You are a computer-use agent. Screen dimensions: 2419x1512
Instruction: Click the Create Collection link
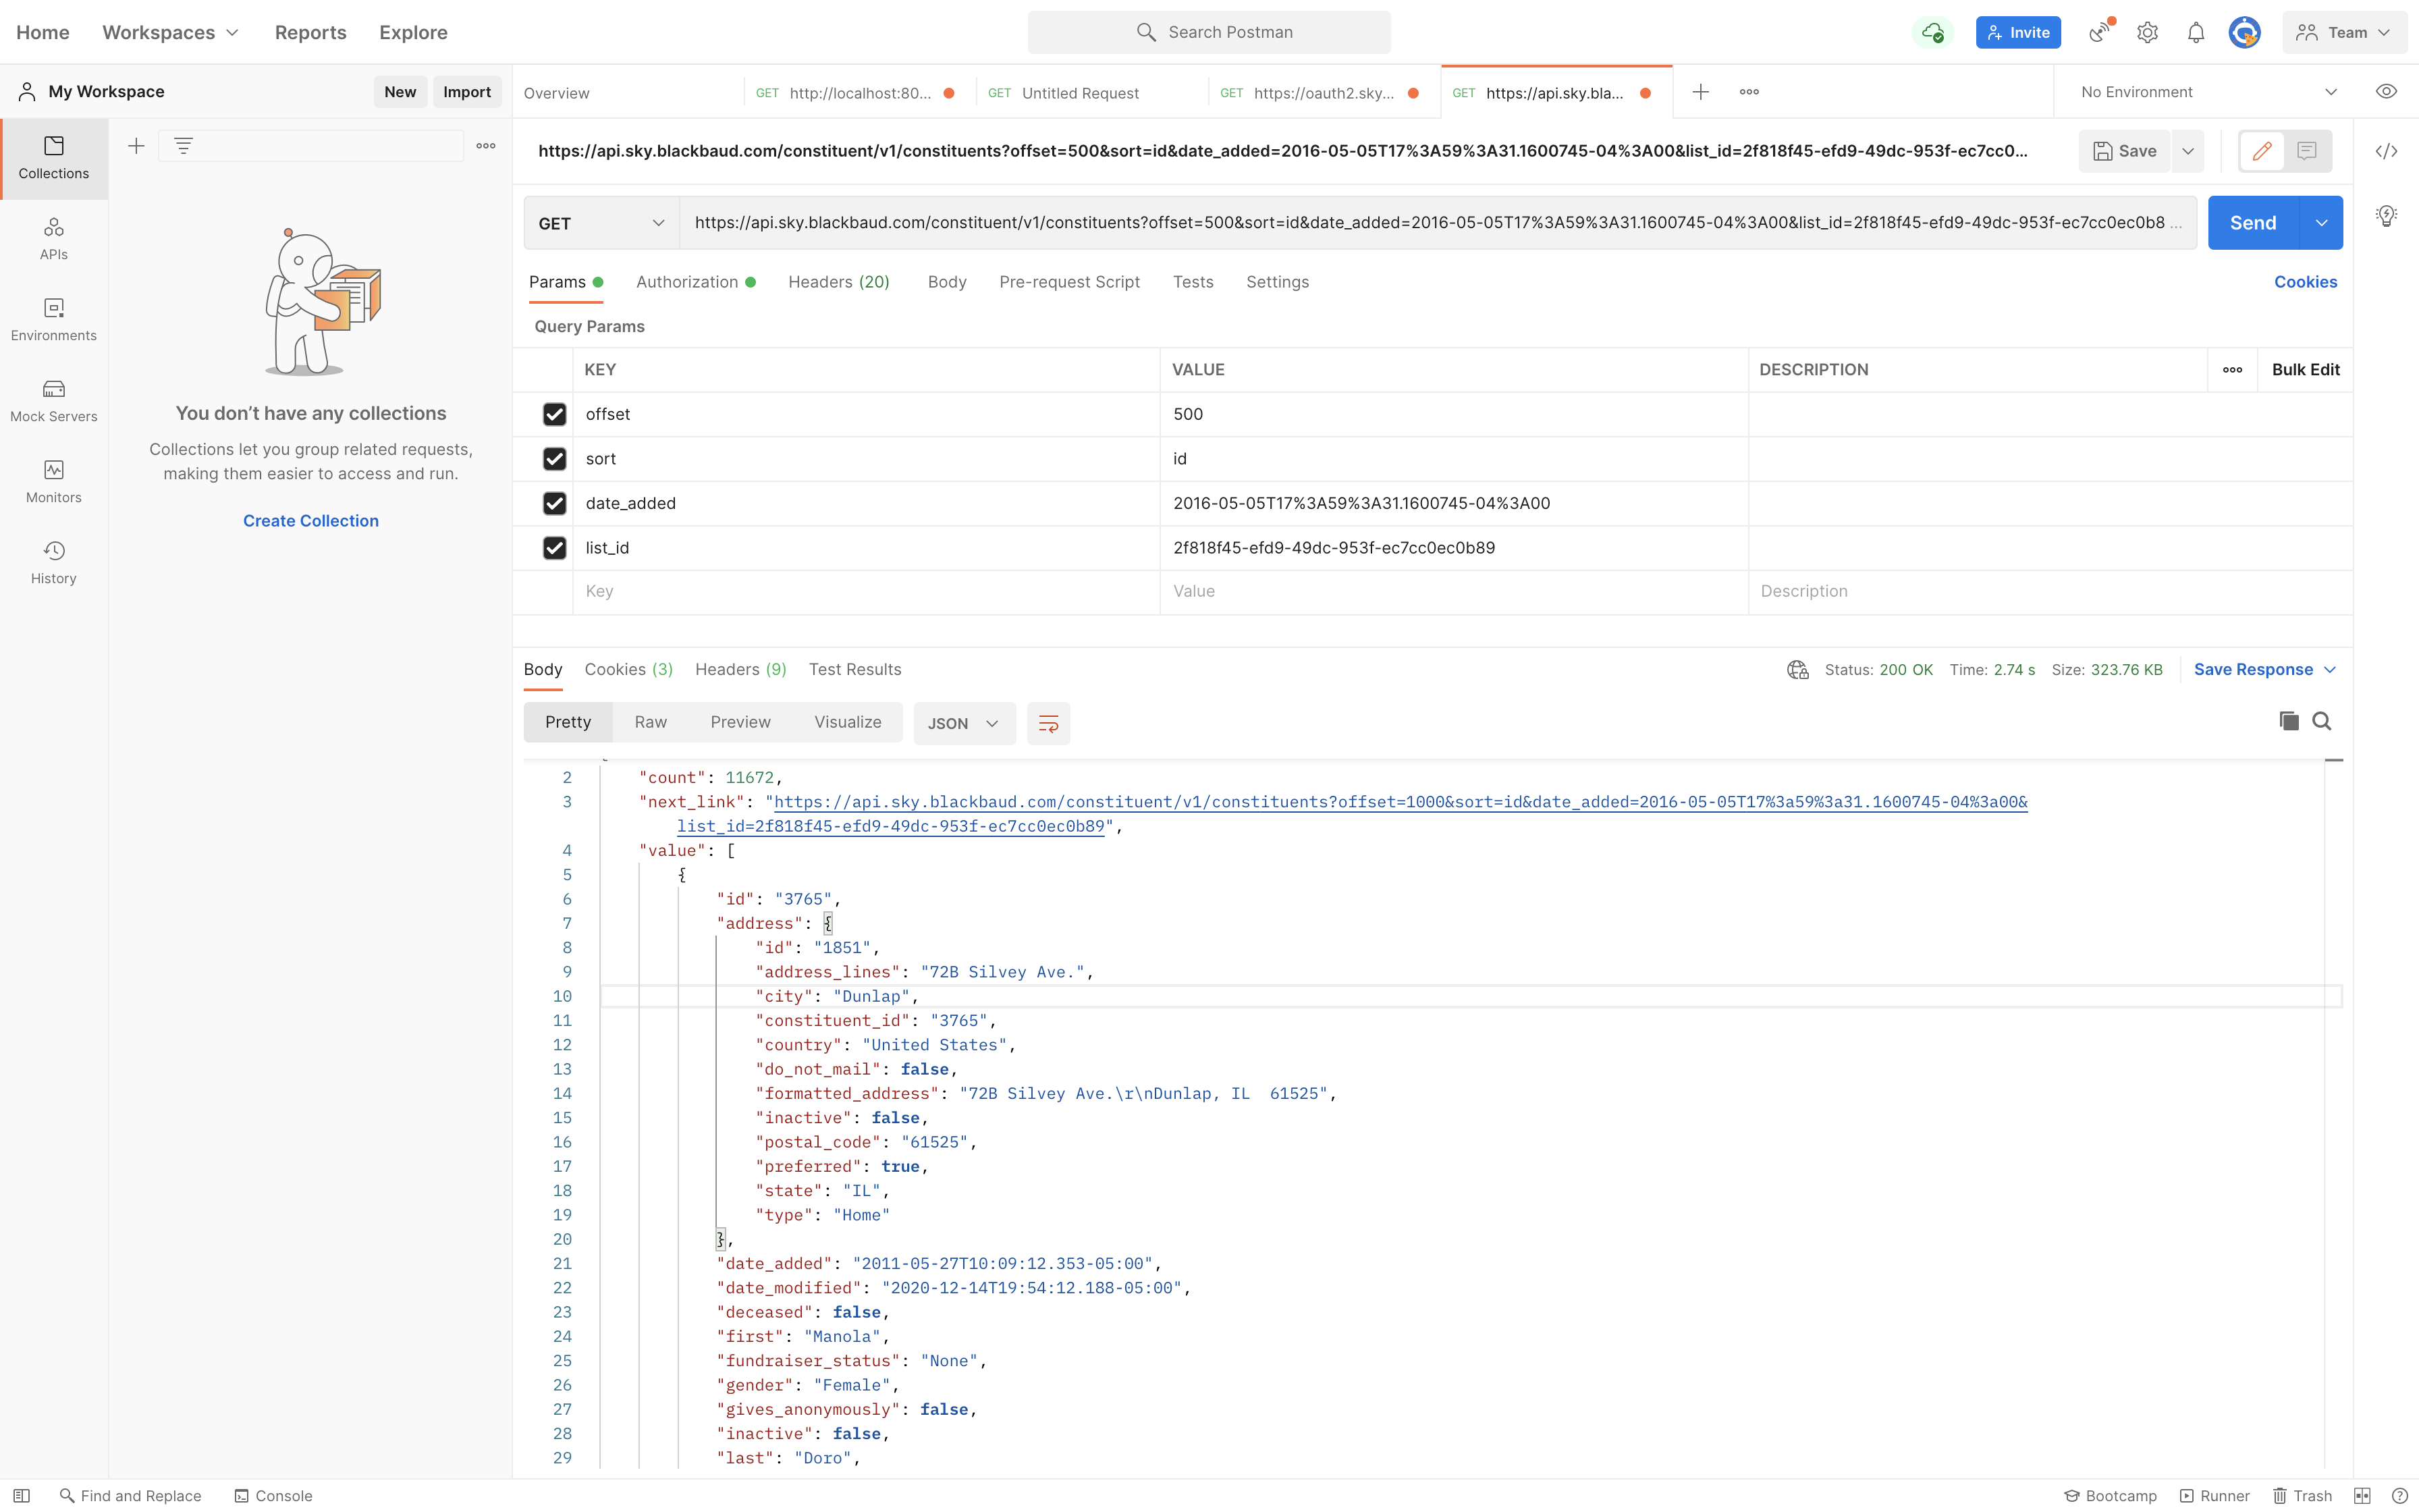[311, 521]
